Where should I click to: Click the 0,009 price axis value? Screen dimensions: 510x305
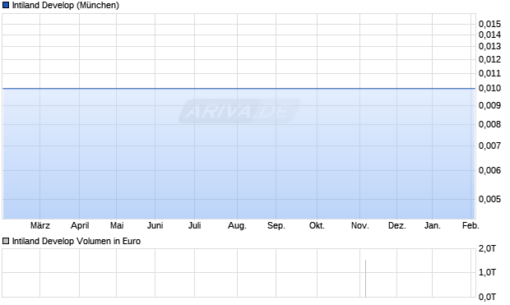point(489,105)
